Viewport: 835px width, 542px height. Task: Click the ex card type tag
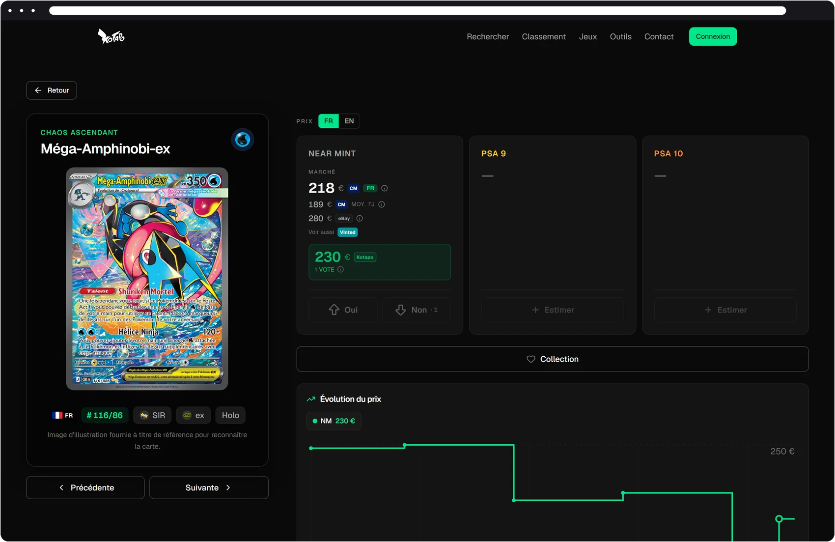point(194,415)
